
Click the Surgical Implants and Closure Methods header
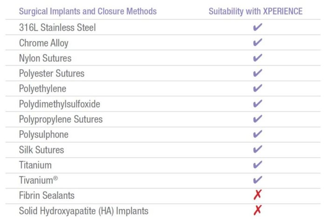point(88,11)
